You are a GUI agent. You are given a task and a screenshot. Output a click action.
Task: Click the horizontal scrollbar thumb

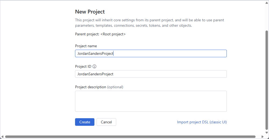[130, 137]
